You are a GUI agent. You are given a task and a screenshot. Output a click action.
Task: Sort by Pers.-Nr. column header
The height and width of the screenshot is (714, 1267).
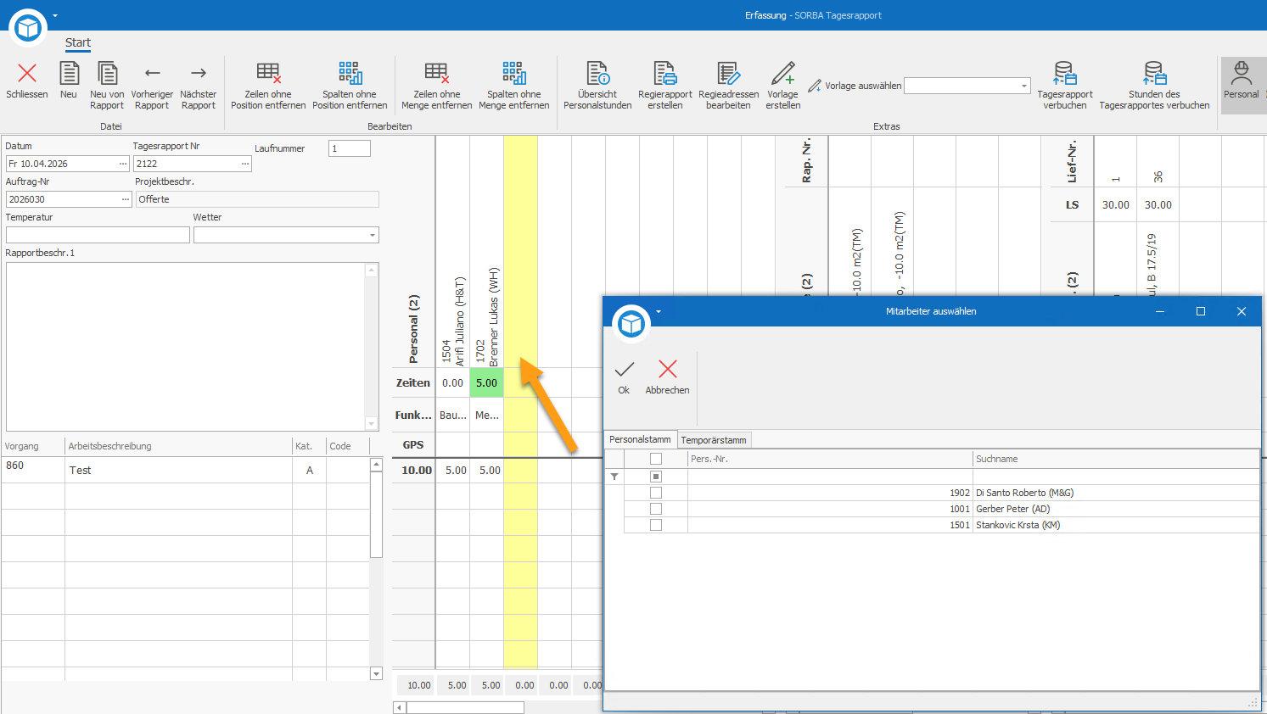[830, 459]
